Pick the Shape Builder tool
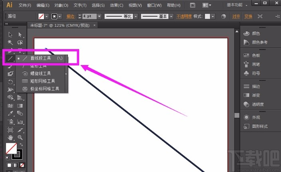Viewport: 281px width, 172px height. pyautogui.click(x=10, y=97)
